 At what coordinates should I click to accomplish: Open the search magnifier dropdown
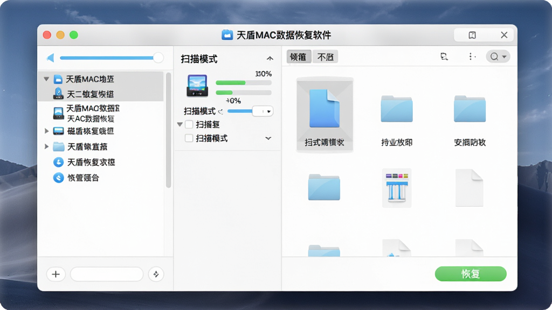click(498, 57)
